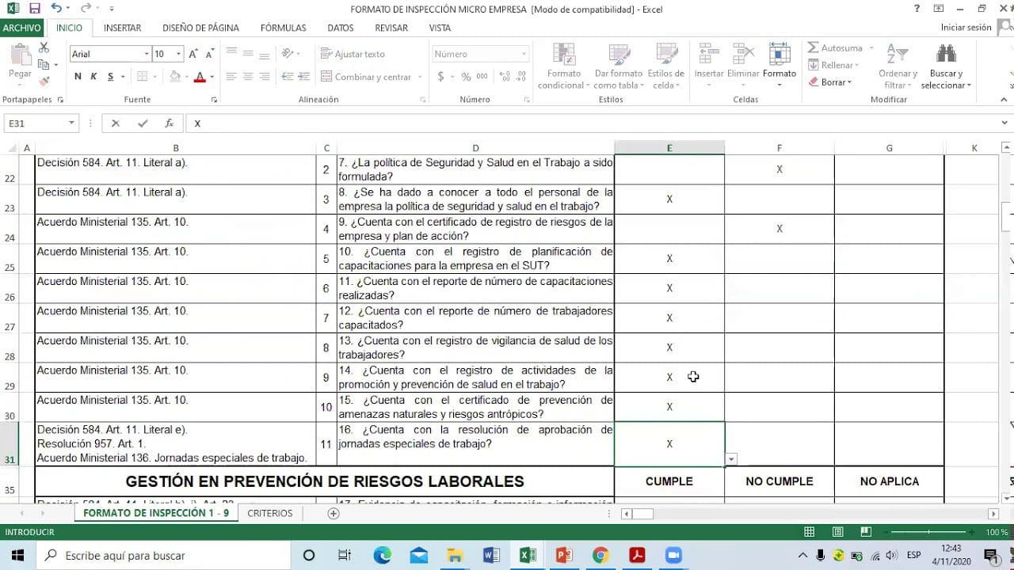Image resolution: width=1014 pixels, height=570 pixels.
Task: Decrease font size with the smaller A
Action: [210, 54]
